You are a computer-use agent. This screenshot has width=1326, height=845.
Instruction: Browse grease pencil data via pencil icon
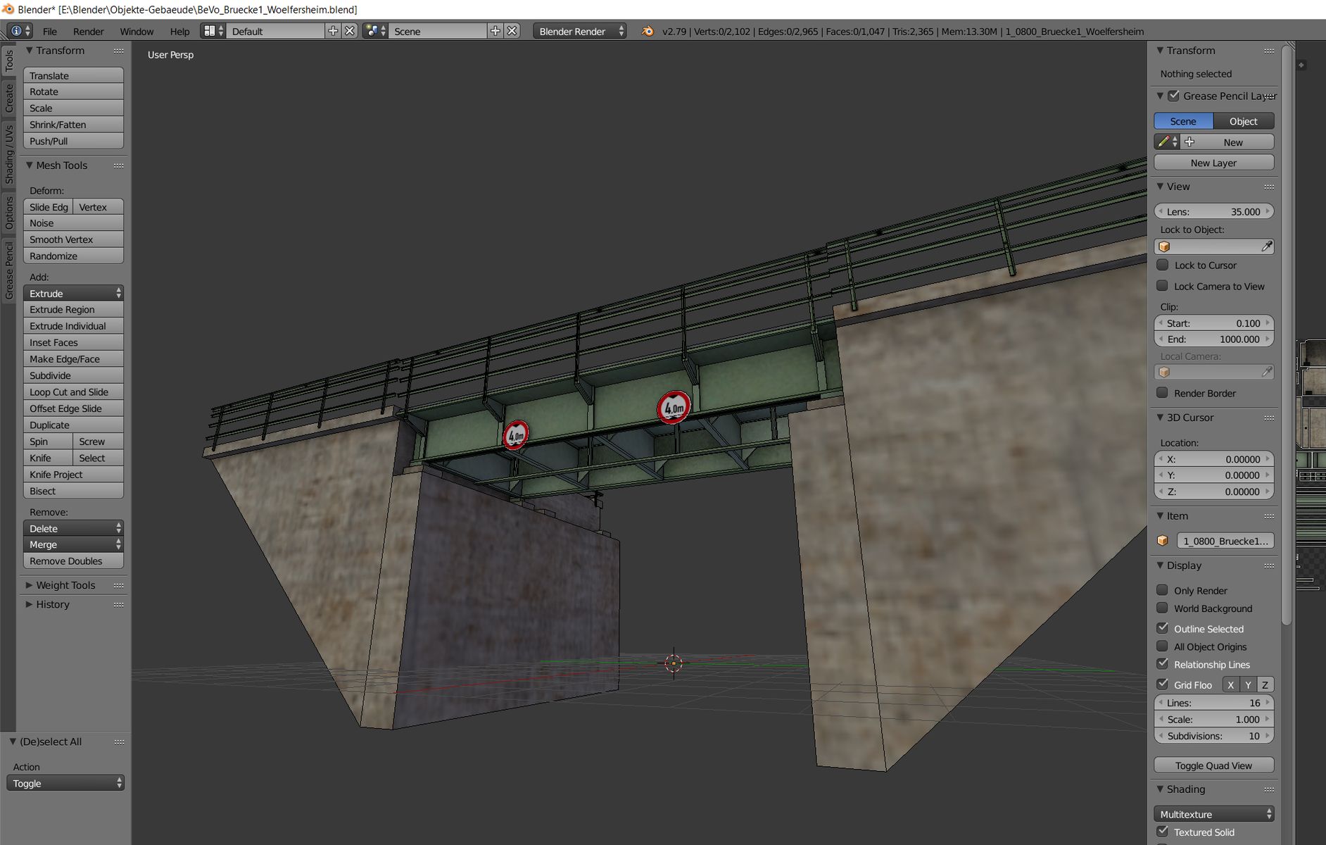pyautogui.click(x=1167, y=142)
